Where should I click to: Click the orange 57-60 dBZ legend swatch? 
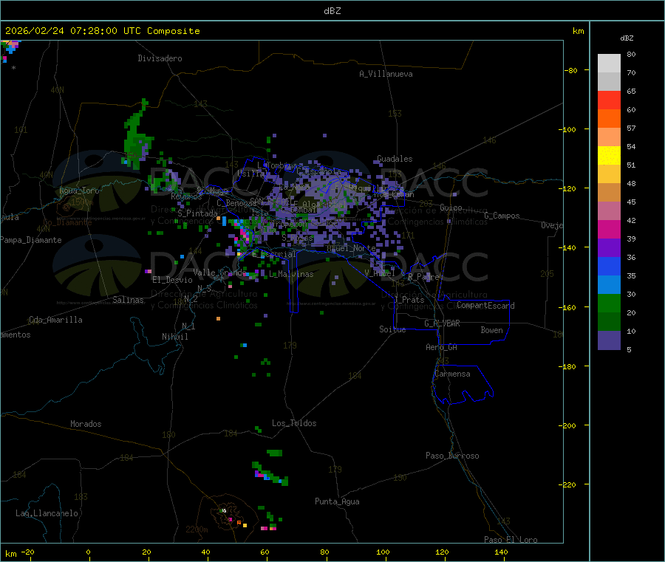click(609, 119)
